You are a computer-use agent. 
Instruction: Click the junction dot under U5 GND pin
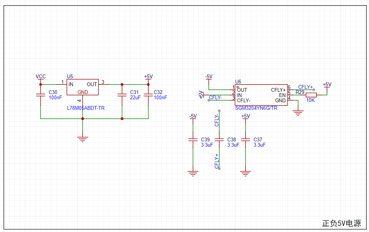(x=83, y=118)
